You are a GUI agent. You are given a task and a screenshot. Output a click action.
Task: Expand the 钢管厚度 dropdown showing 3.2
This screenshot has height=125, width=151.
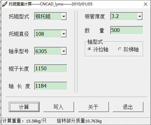click(140, 16)
